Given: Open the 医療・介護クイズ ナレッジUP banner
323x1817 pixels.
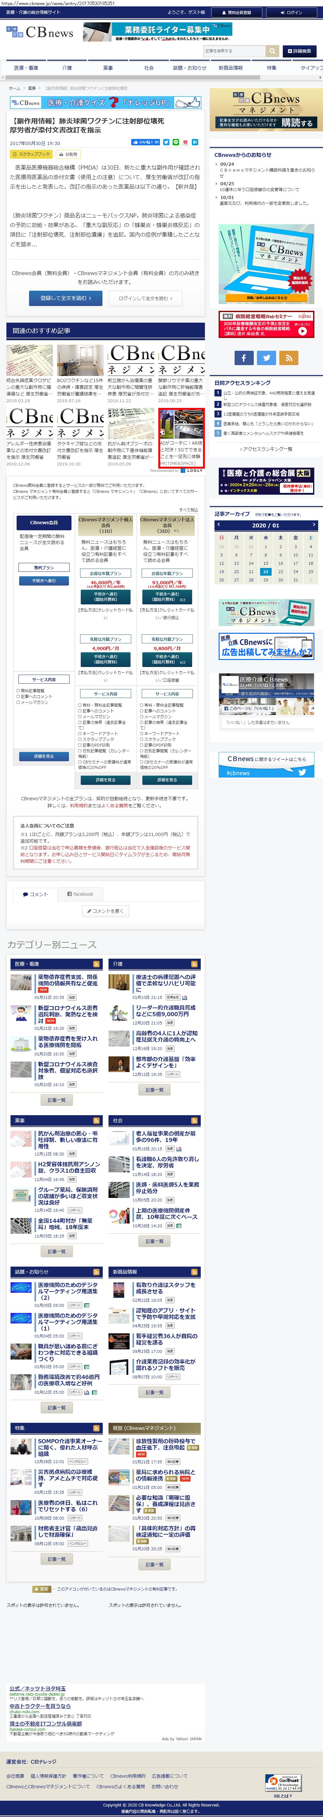Looking at the screenshot, I should [106, 102].
